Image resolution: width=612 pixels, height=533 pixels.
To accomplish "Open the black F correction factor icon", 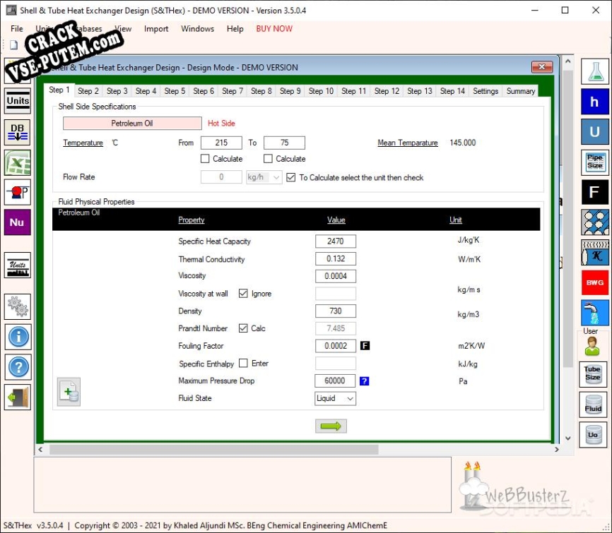I will (594, 192).
